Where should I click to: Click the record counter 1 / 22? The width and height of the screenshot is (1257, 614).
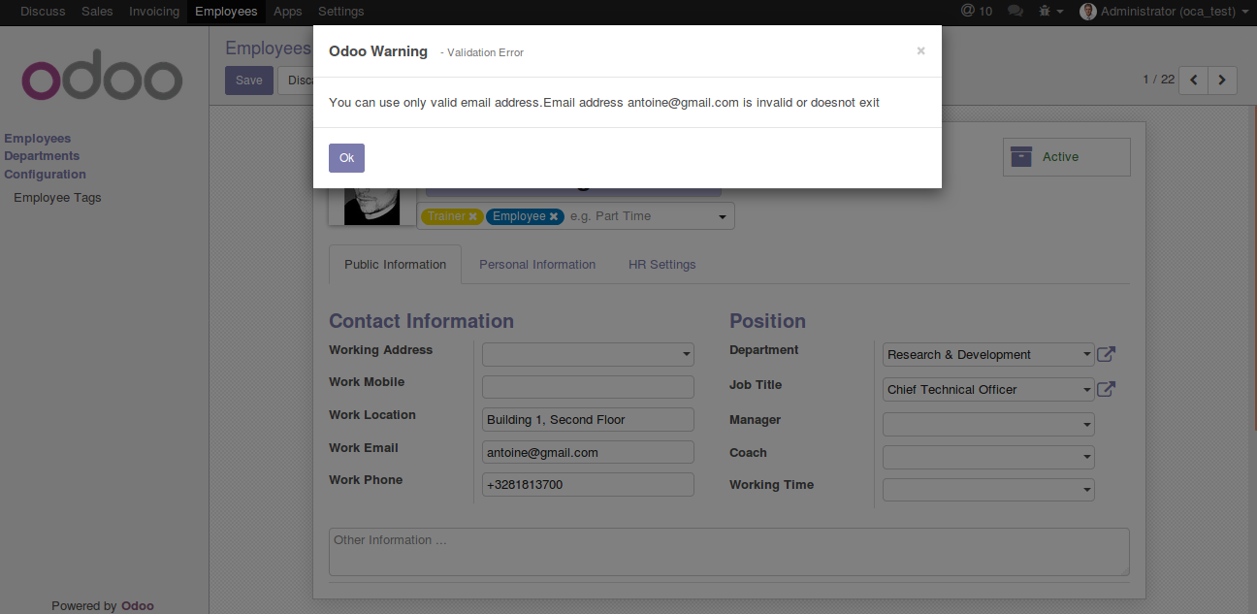click(x=1158, y=80)
